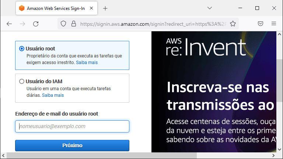Screen dimensions: 283x159
Task: Click the vertical scrollbar up arrow
Action: (279, 34)
